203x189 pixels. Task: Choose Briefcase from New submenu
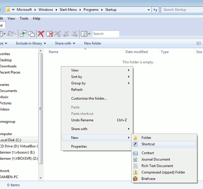tap(164, 179)
